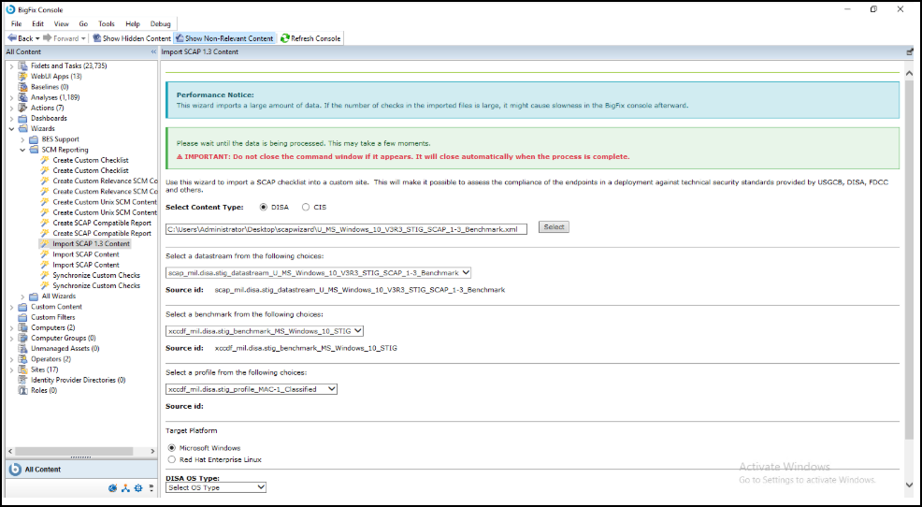Click the tree scrollbar right arrow
The width and height of the screenshot is (922, 507).
[x=152, y=451]
